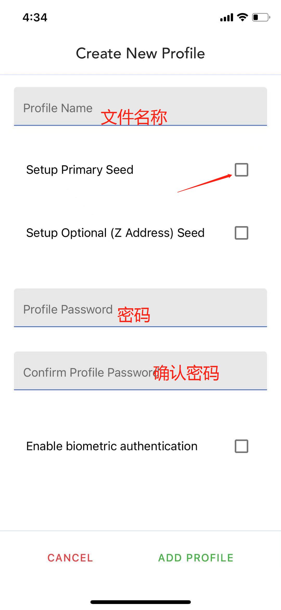Tap the Wi-Fi status icon
Viewport: 281px width, 610px height.
242,17
